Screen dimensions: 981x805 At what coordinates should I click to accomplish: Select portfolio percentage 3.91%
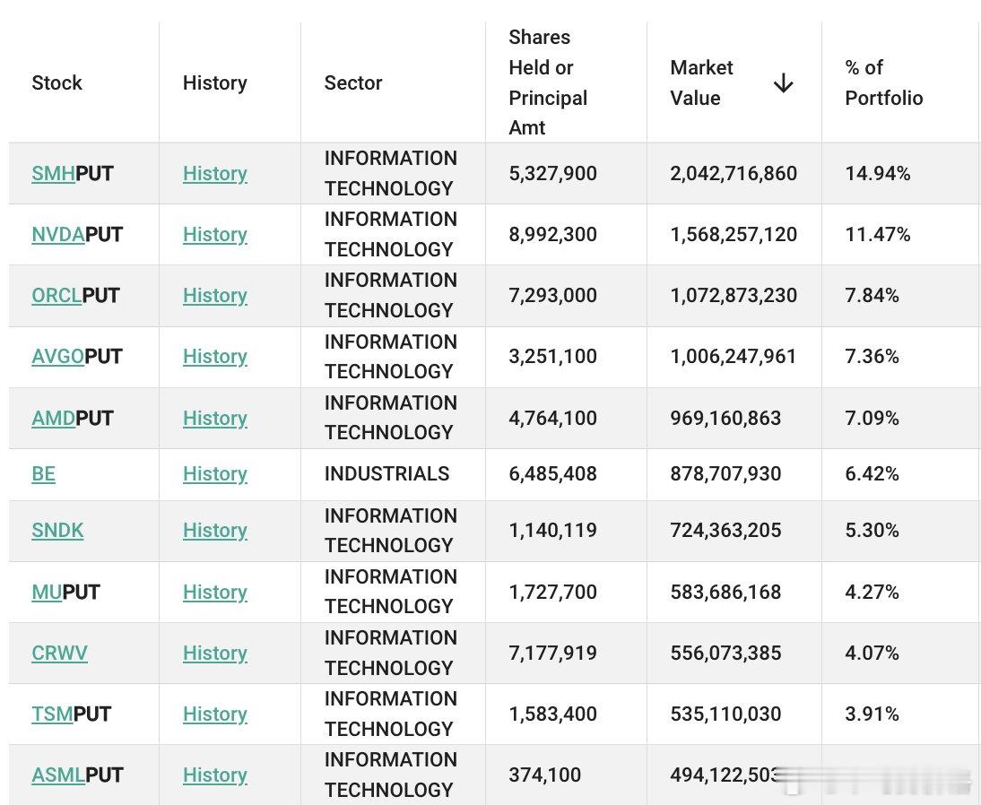[x=872, y=714]
